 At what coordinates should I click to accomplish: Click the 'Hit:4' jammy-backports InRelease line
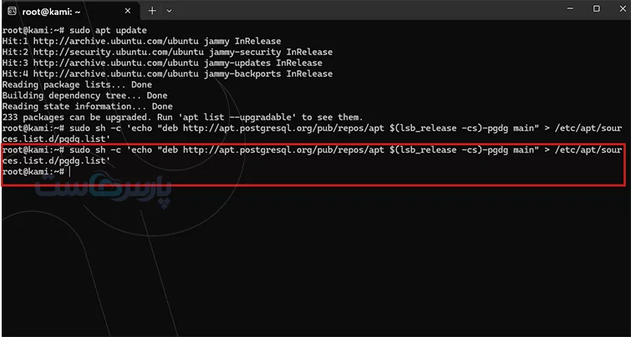pos(167,74)
